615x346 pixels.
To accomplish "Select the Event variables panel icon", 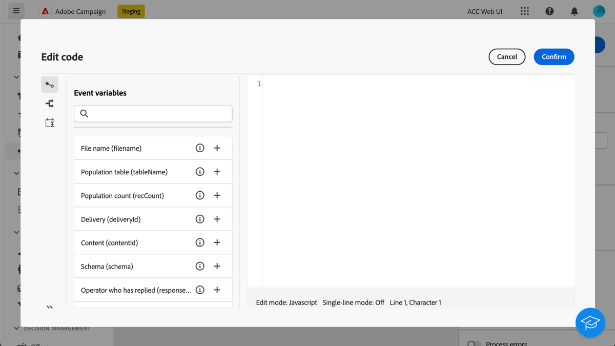I will (49, 84).
